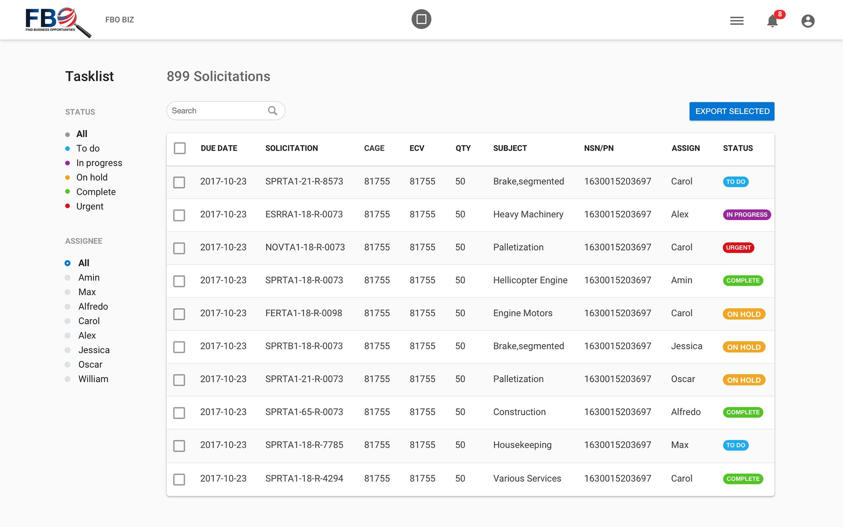Open the notifications bell
843x527 pixels.
[x=772, y=21]
